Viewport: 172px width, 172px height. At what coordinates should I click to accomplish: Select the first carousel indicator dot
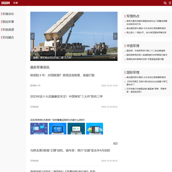coord(110,58)
